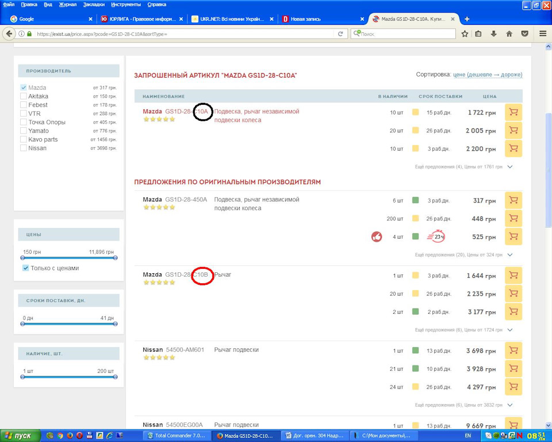Switch to the Google tab
This screenshot has height=442, width=552.
point(51,19)
